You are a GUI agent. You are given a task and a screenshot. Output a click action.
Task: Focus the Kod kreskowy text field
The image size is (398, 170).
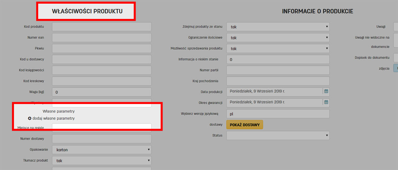[101, 81]
